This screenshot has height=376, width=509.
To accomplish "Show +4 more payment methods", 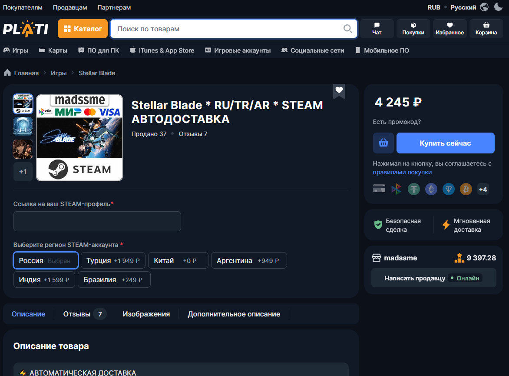I will coord(483,189).
